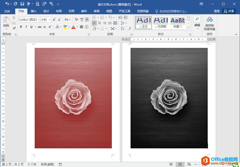Click the Format Painter brush icon
The image size is (240, 167).
14,28
